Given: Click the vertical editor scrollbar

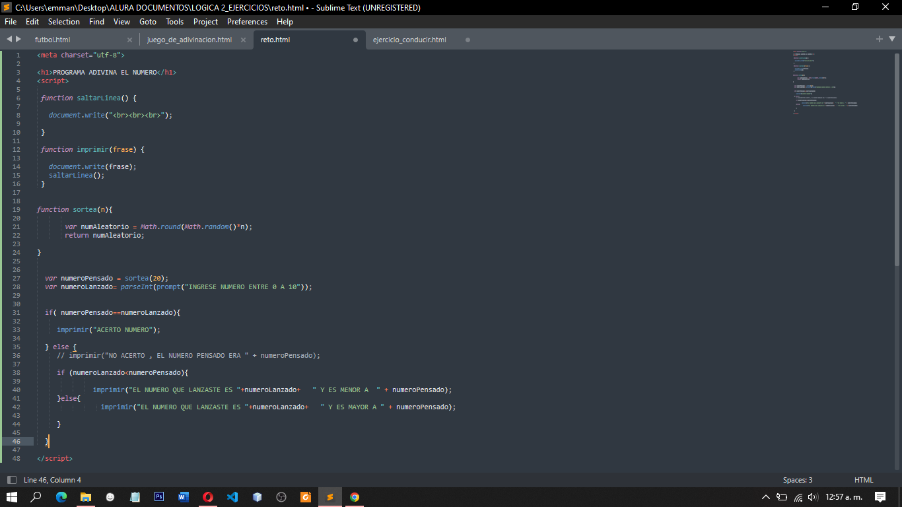Looking at the screenshot, I should [x=897, y=158].
